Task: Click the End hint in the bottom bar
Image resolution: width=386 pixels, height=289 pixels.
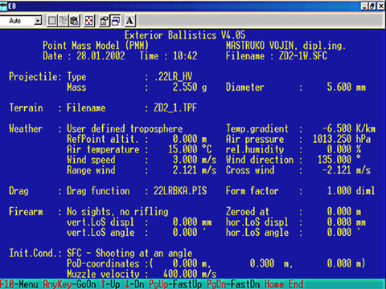Action: tap(296, 284)
